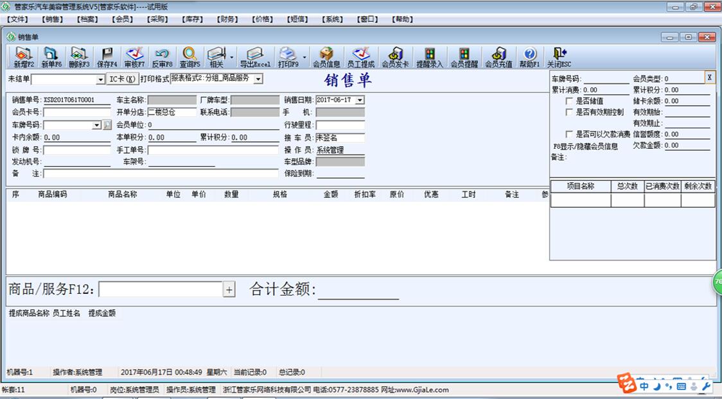Enable the 是否储值 checkbox
The height and width of the screenshot is (399, 722).
[x=569, y=100]
